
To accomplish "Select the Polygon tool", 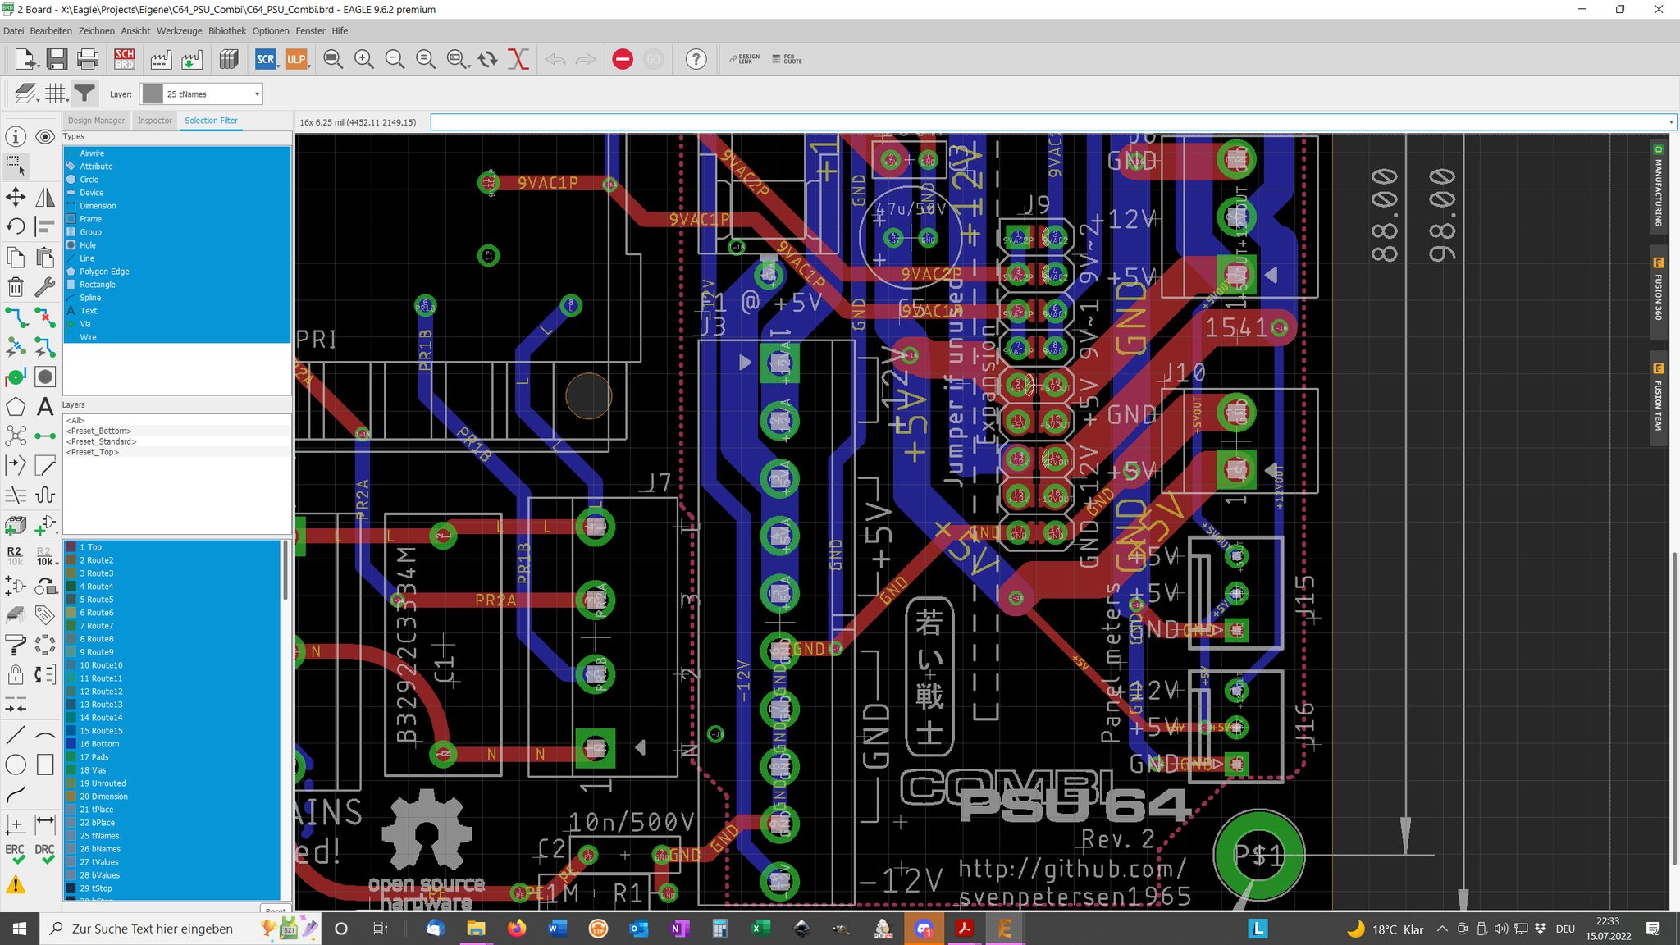I will point(16,406).
